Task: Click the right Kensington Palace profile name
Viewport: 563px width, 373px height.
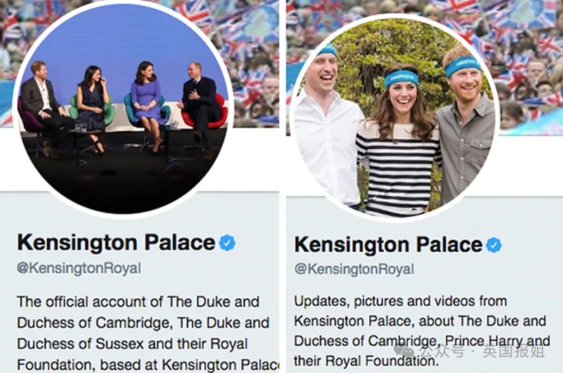Action: tap(388, 245)
